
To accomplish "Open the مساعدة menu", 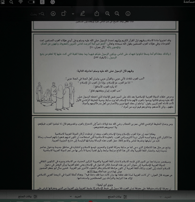I will 189,2.
